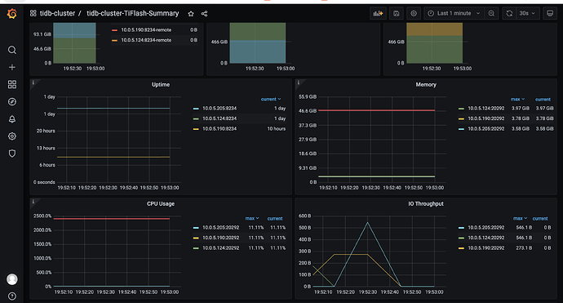Change color of 10.0.5.190:20292 IO Throughput swatch
Viewport: 563px width, 303px height.
(x=461, y=248)
